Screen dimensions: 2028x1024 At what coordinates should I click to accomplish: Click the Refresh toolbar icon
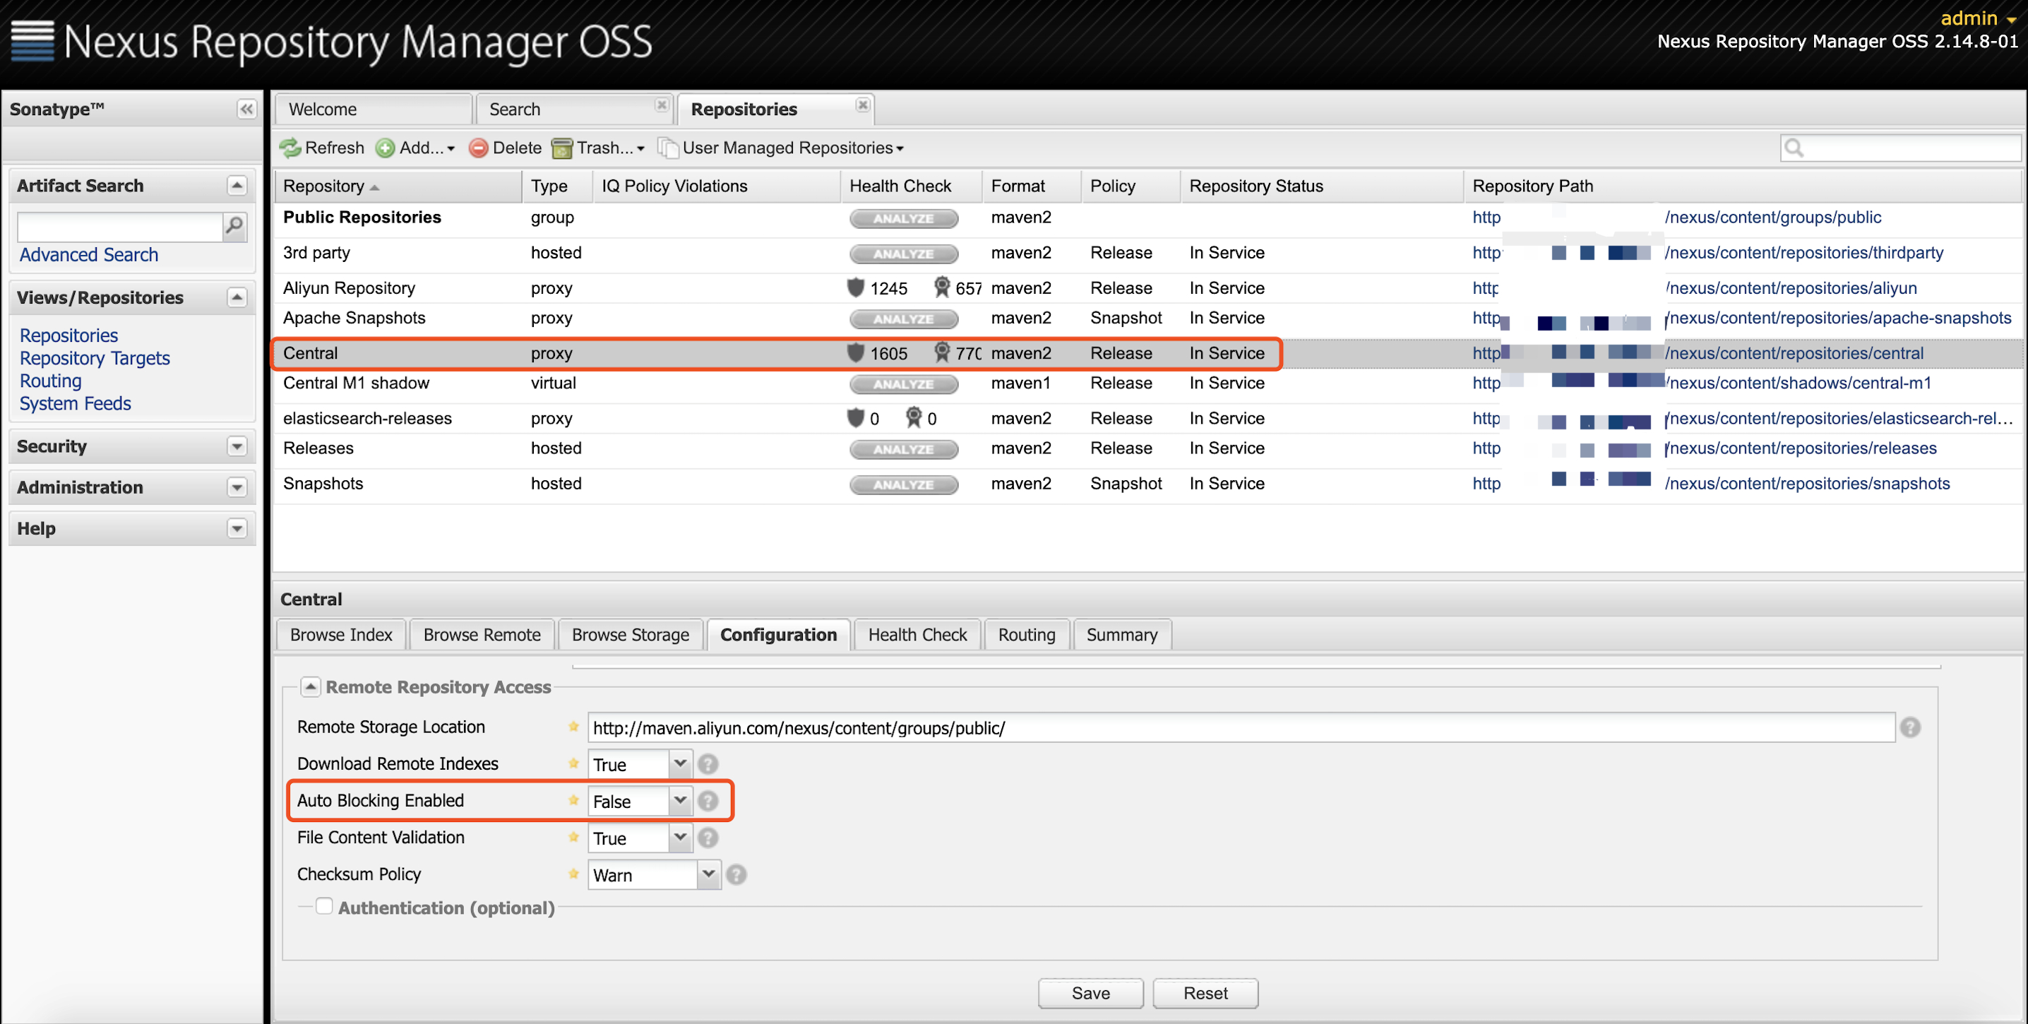(x=290, y=148)
